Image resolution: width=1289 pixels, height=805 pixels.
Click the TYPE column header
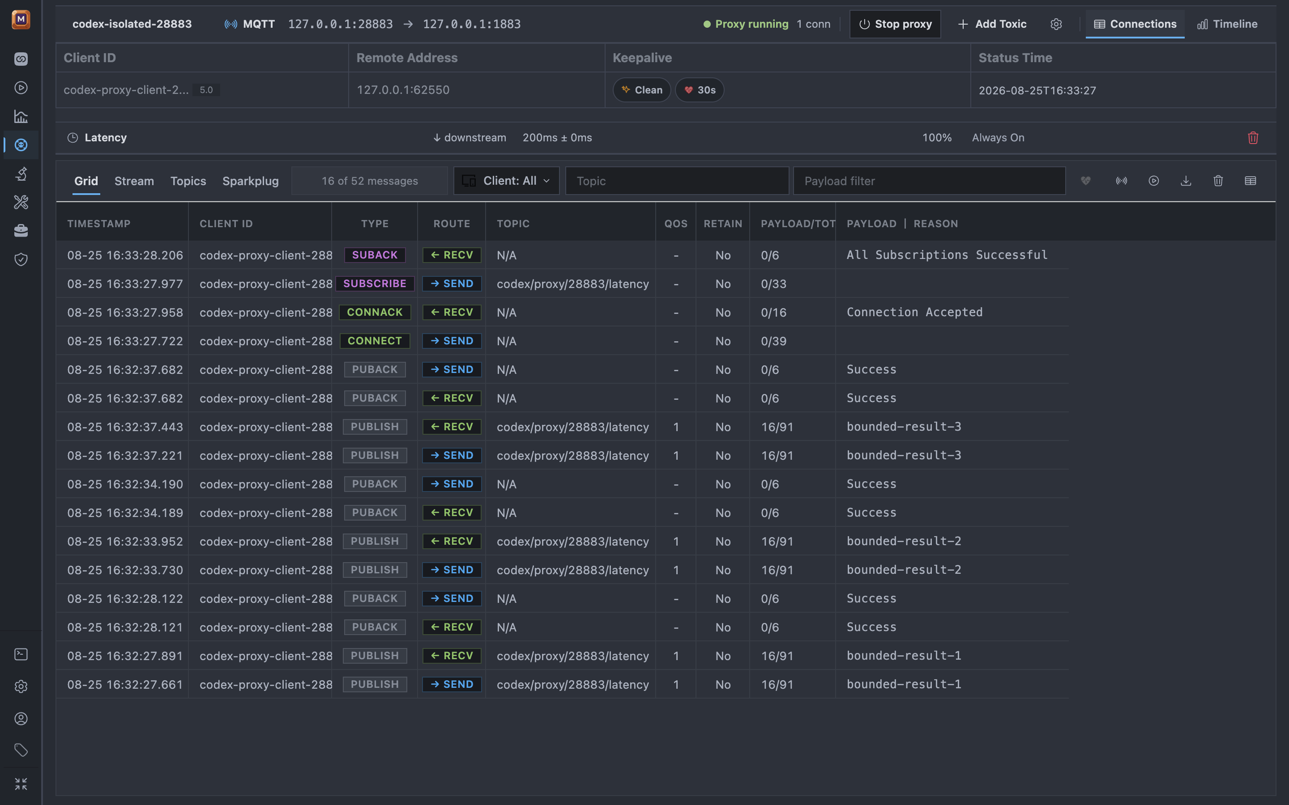coord(375,224)
